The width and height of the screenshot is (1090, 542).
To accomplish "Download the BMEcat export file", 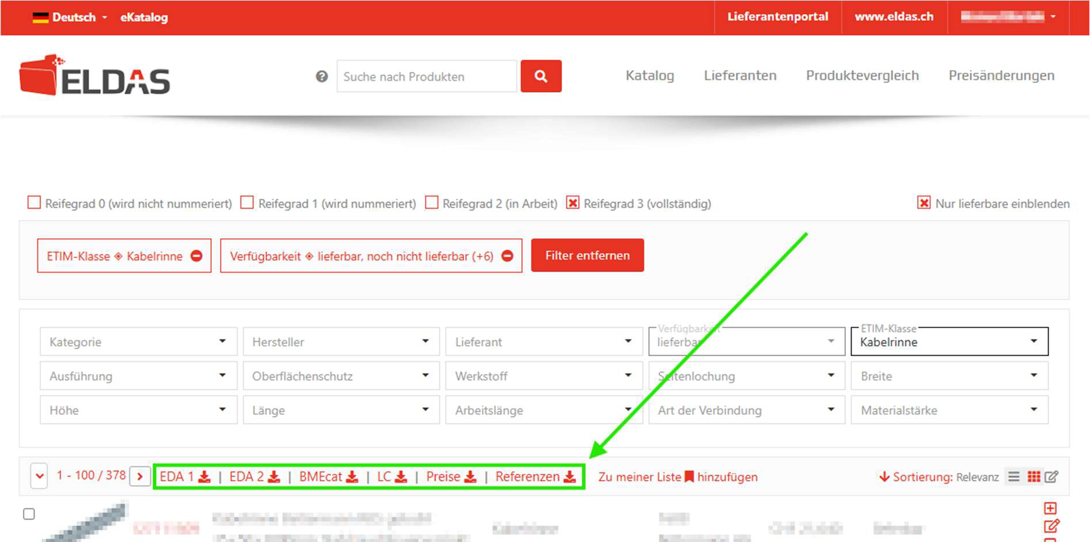I will coord(328,477).
